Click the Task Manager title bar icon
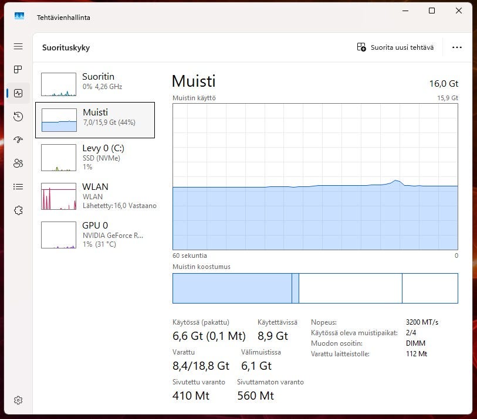477x419 pixels. 19,17
